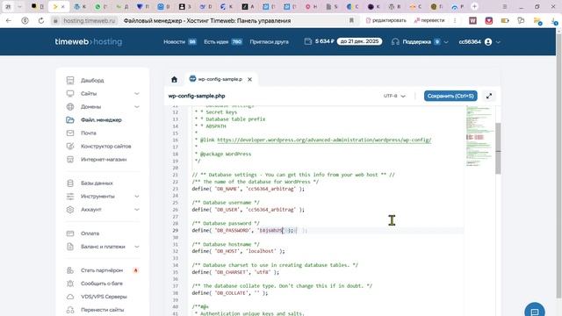Go to the file manager home icon
The image size is (562, 316).
coord(174,80)
